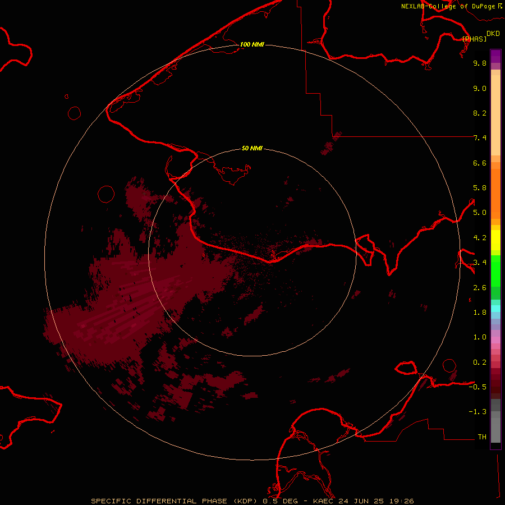
Task: Click the 1.0 value on the color scale
Action: coord(480,337)
